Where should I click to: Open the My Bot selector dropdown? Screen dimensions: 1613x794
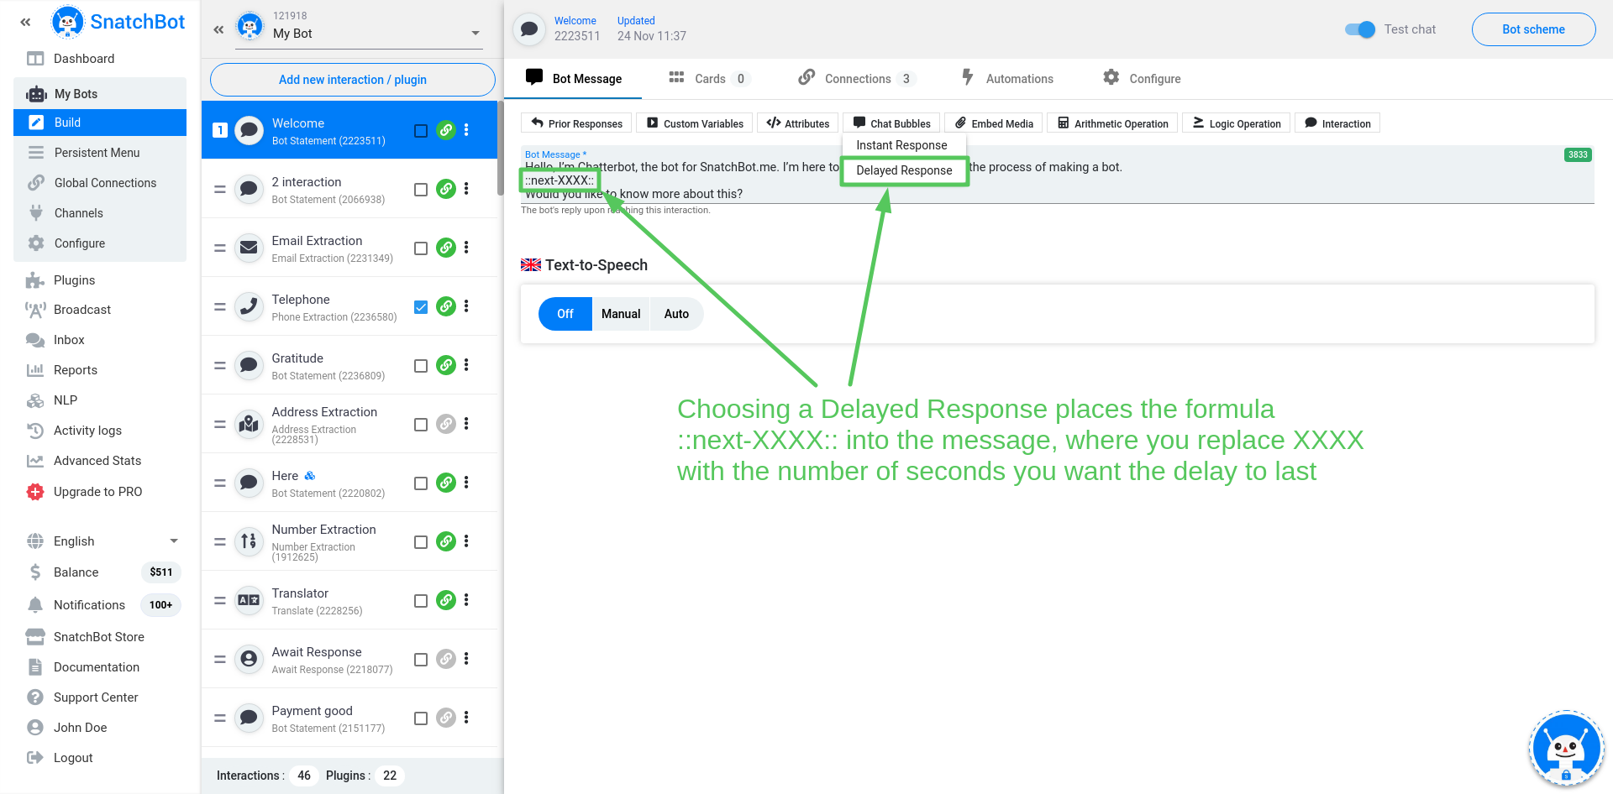(359, 33)
